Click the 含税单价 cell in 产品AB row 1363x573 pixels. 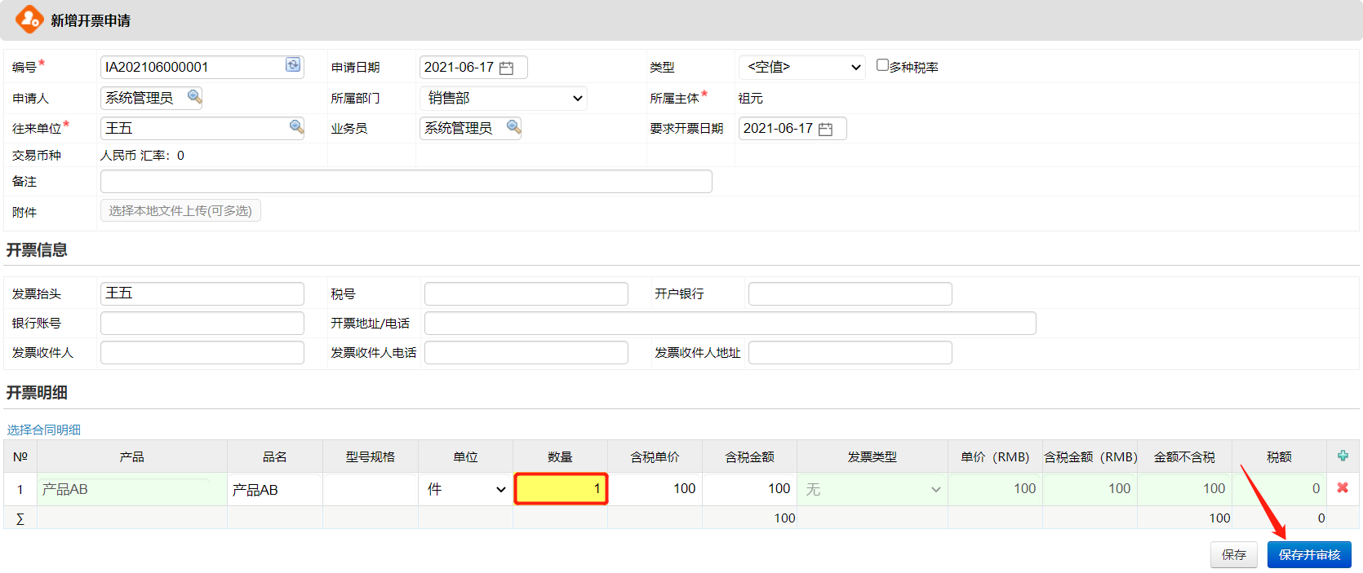coord(655,489)
